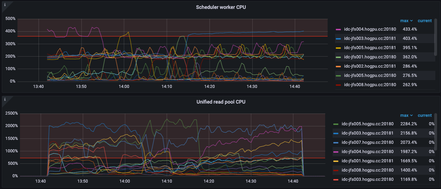The height and width of the screenshot is (189, 441).
Task: Click the blue color swatch for idc-jfs003.hogpu.cc:20181 in Scheduler worker legend
Action: pyautogui.click(x=339, y=38)
